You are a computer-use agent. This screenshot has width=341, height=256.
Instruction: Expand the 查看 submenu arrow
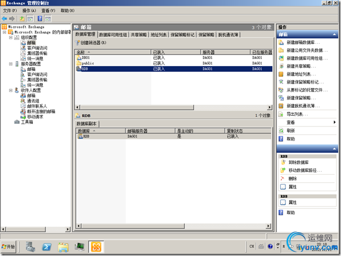335,122
